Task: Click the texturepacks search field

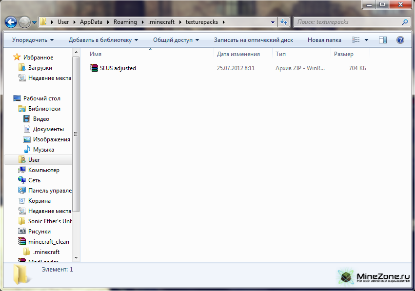Action: pos(347,22)
